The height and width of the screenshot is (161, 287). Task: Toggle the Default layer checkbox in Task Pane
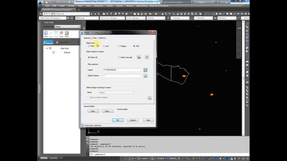pyautogui.click(x=54, y=52)
